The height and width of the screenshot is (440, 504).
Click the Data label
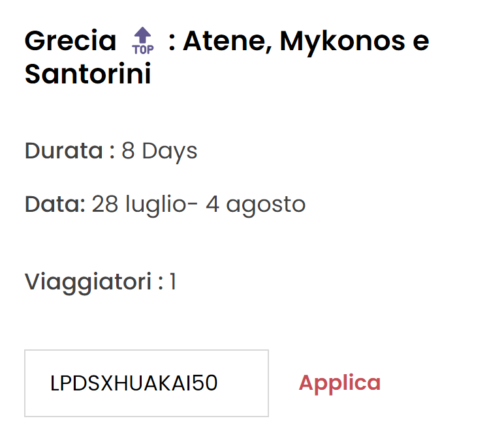[x=55, y=205]
